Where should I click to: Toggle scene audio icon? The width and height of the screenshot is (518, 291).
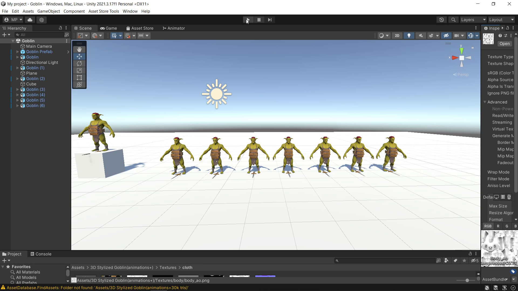pyautogui.click(x=421, y=36)
